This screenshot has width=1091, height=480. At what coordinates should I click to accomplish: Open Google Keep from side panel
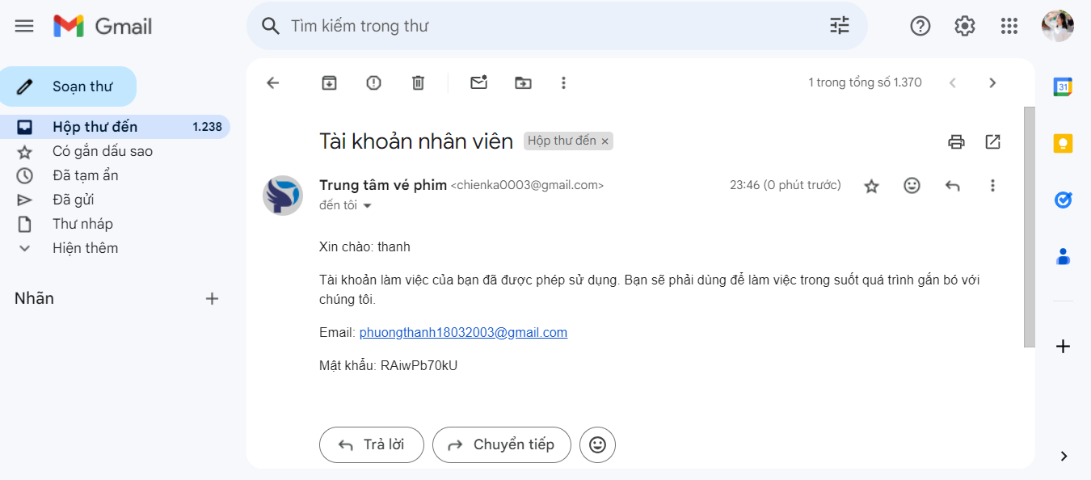click(x=1064, y=143)
